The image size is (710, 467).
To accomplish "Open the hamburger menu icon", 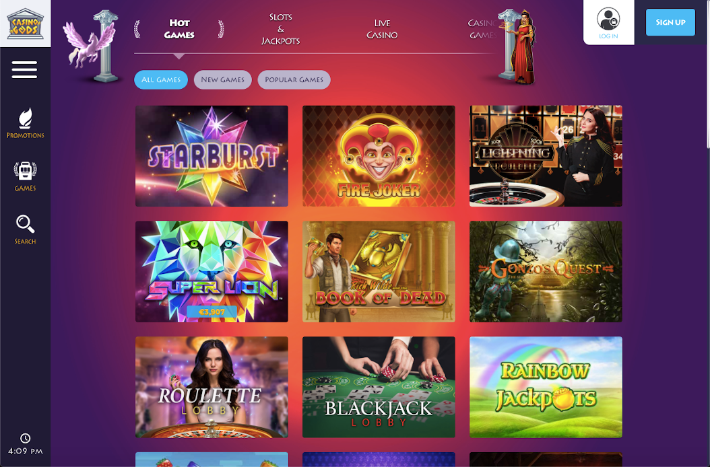I will pos(24,70).
